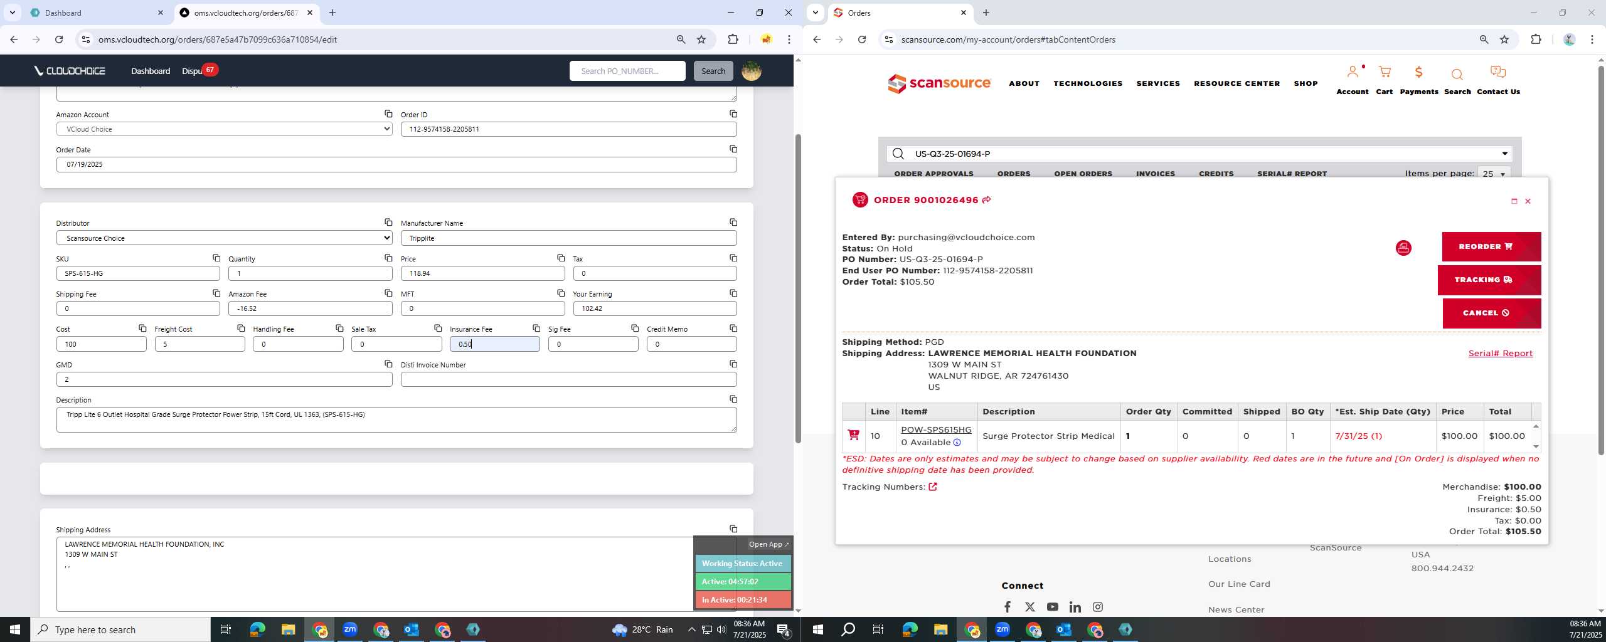Click the print order icon beside Reorder
1606x642 pixels.
click(x=1403, y=248)
